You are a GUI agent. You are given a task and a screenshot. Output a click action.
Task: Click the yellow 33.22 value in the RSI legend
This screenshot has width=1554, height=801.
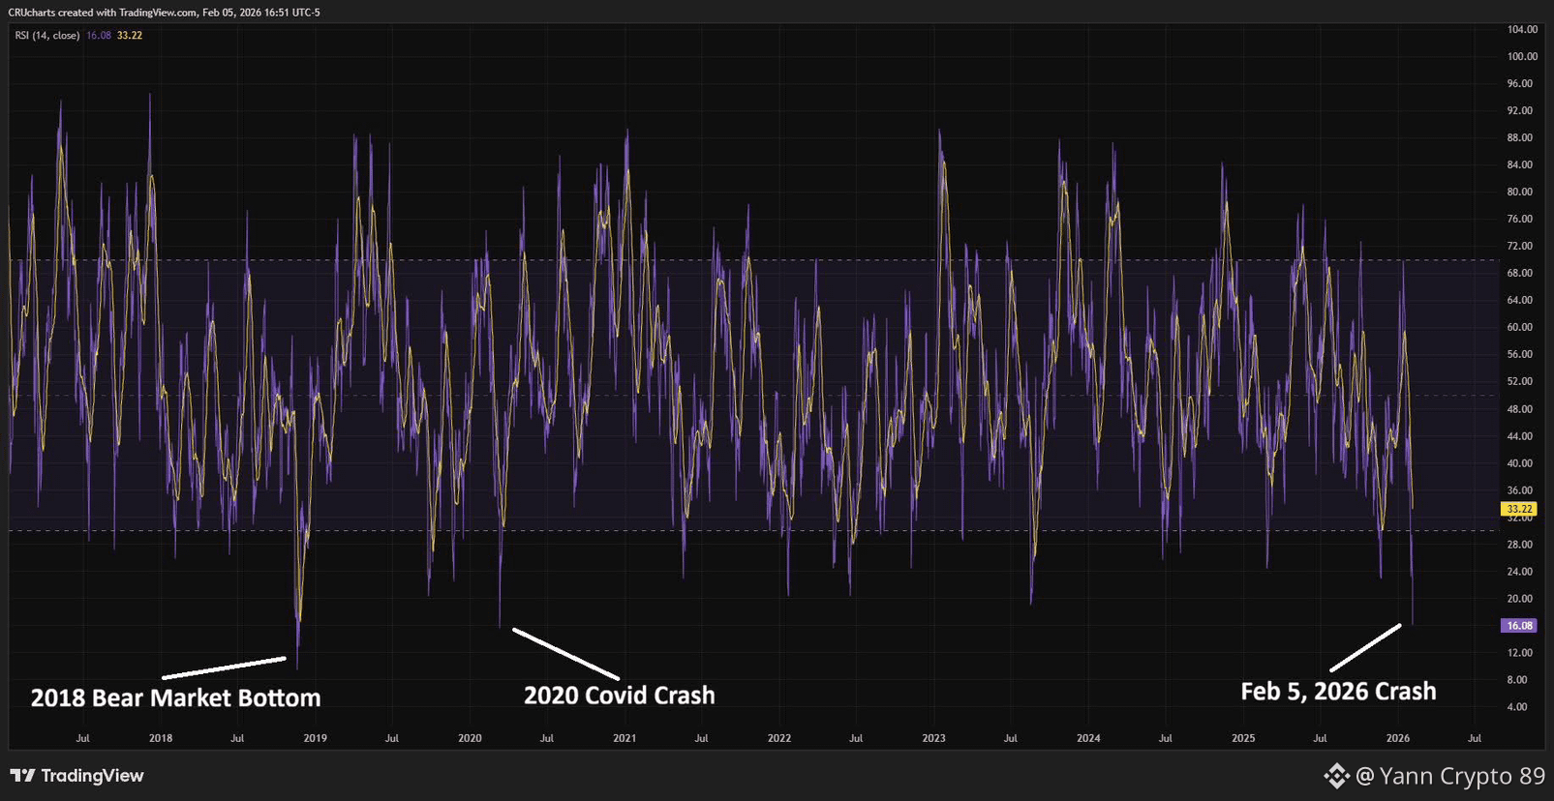(130, 36)
